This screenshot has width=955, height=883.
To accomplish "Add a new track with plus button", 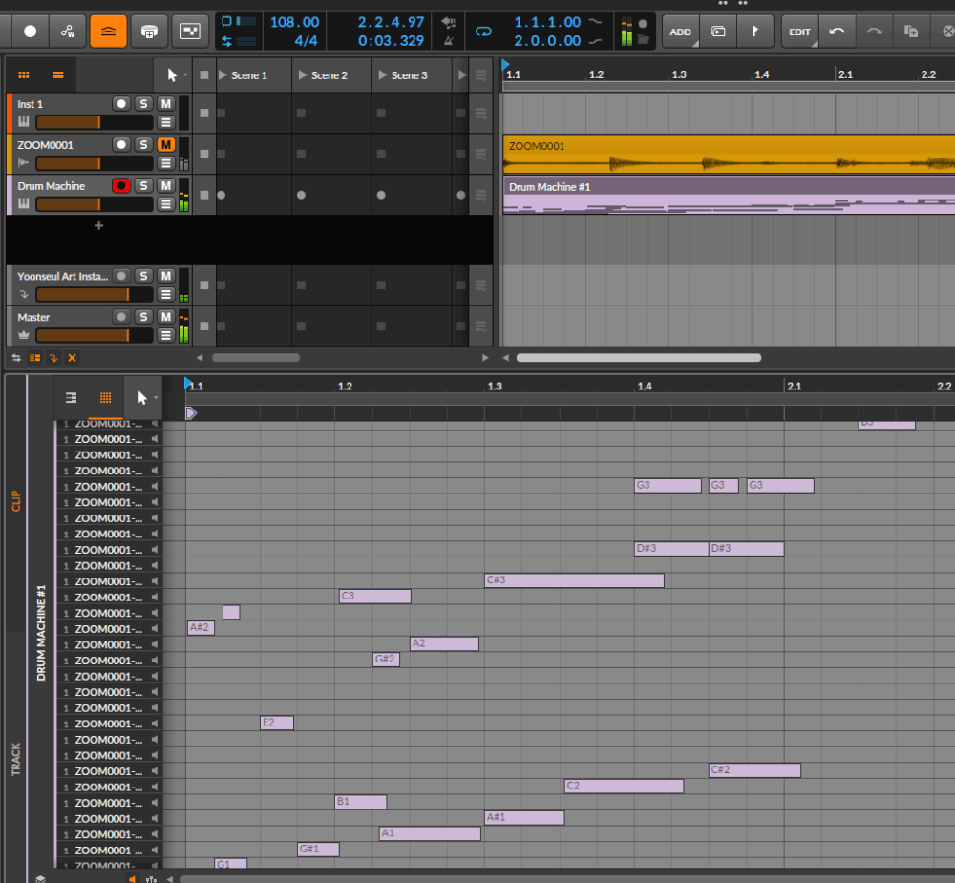I will pos(98,226).
